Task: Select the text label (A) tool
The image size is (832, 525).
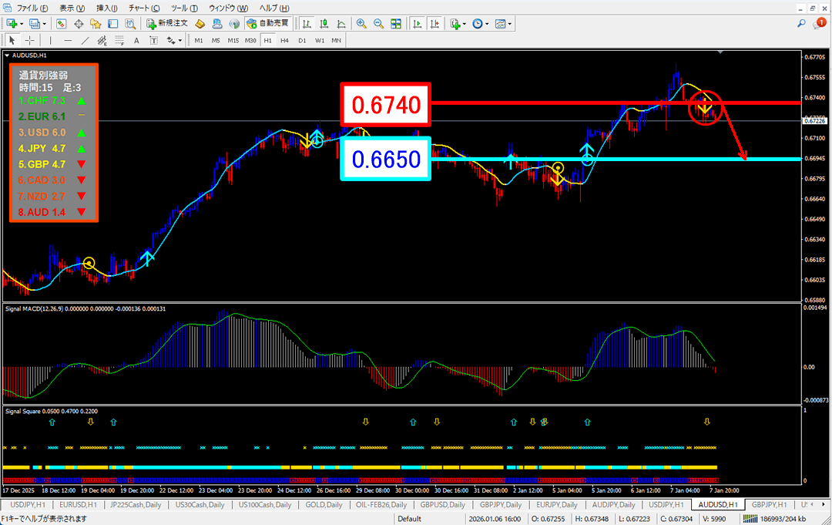Action: click(136, 40)
